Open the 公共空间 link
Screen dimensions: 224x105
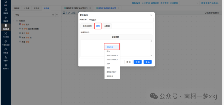145,3
